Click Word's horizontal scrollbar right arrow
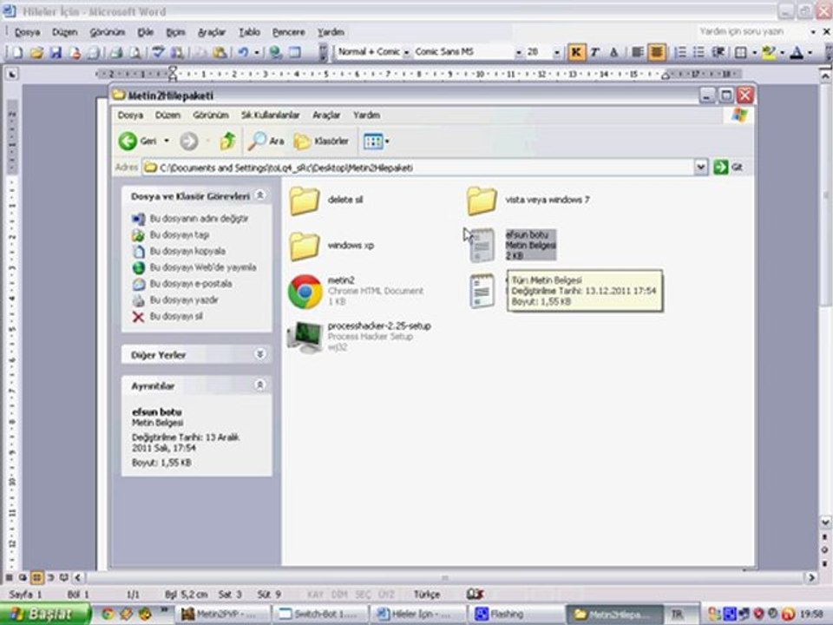833x625 pixels. (x=811, y=577)
